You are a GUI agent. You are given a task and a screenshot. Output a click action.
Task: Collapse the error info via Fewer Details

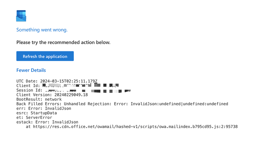(x=31, y=70)
